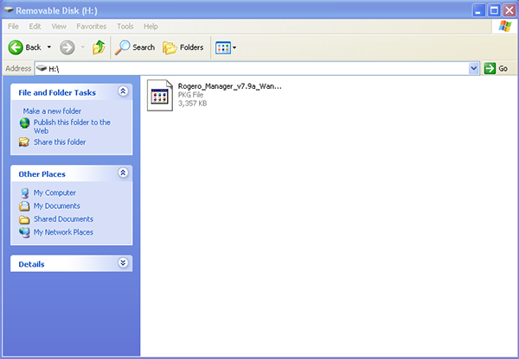The height and width of the screenshot is (359, 519).
Task: Click the Windows flag logo
Action: tap(505, 26)
